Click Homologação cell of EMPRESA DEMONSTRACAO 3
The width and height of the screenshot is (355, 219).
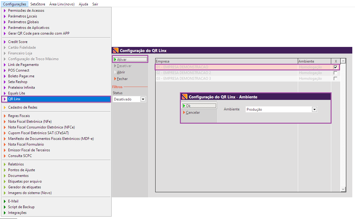pos(314,79)
